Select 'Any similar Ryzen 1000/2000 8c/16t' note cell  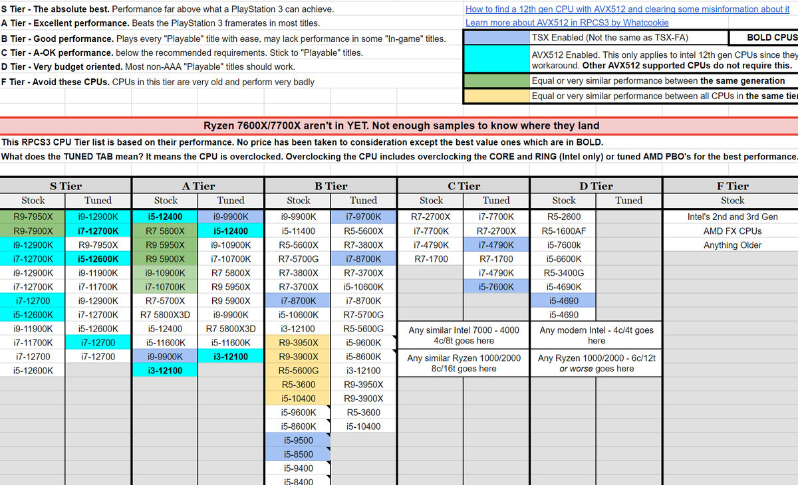pyautogui.click(x=464, y=363)
